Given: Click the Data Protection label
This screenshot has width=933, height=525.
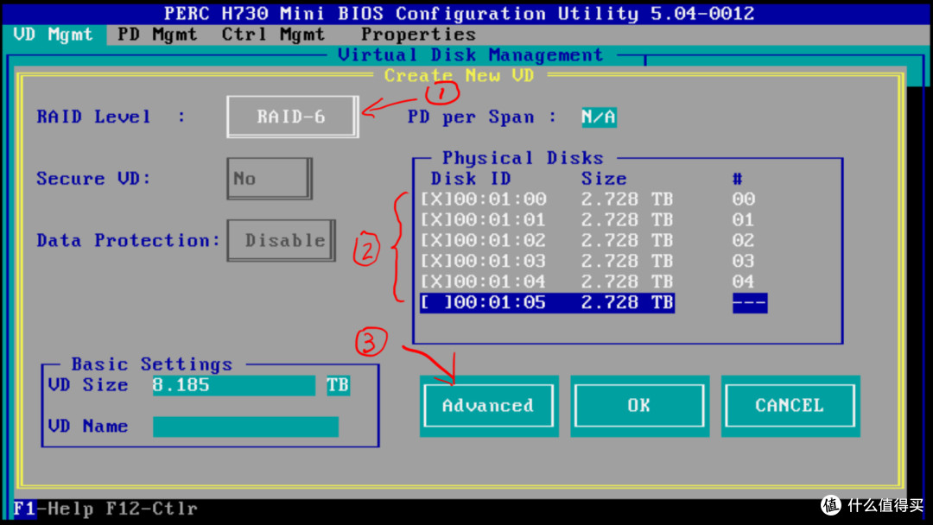Looking at the screenshot, I should pos(128,240).
